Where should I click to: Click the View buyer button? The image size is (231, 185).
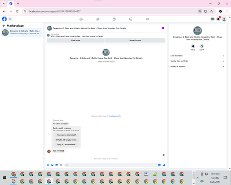click(76, 40)
